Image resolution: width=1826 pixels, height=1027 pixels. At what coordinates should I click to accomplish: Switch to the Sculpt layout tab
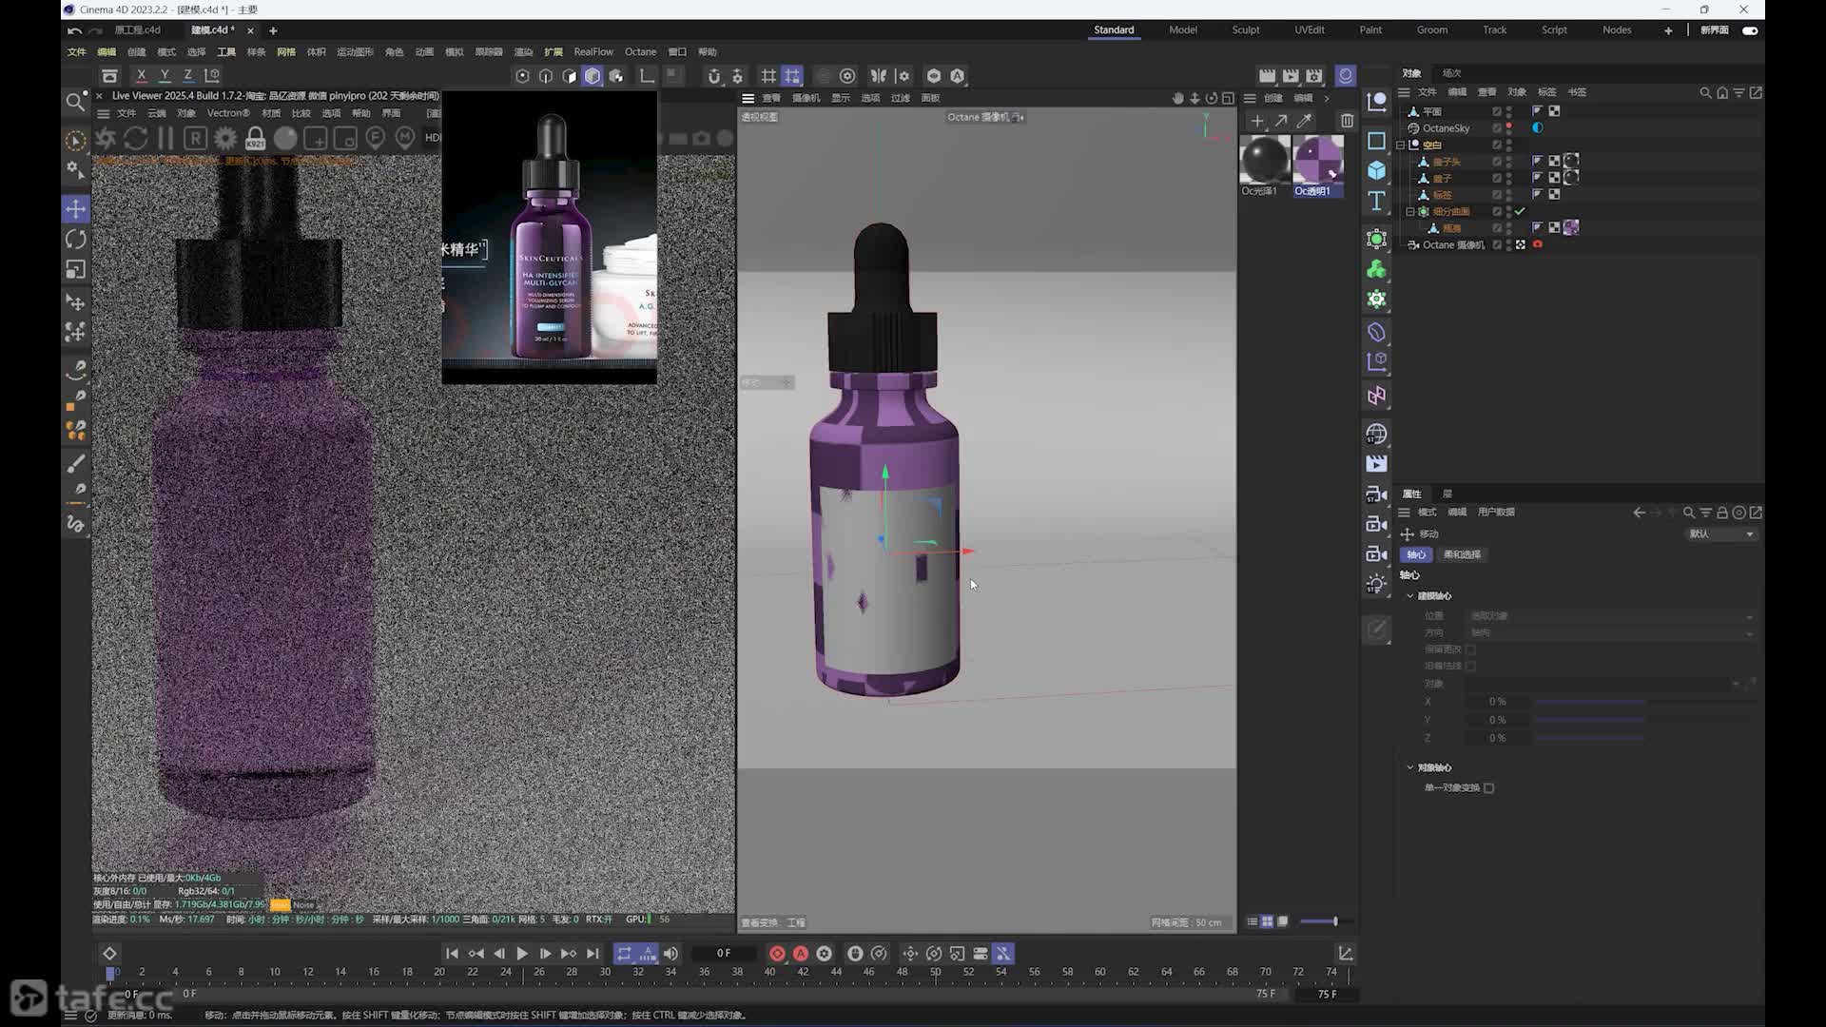pos(1245,30)
